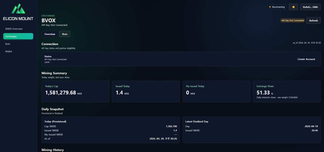Click the Issued Today card label
The height and width of the screenshot is (152, 324).
pos(123,86)
